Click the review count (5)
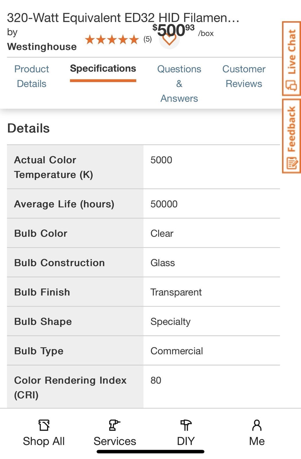The height and width of the screenshot is (459, 301). pos(148,39)
